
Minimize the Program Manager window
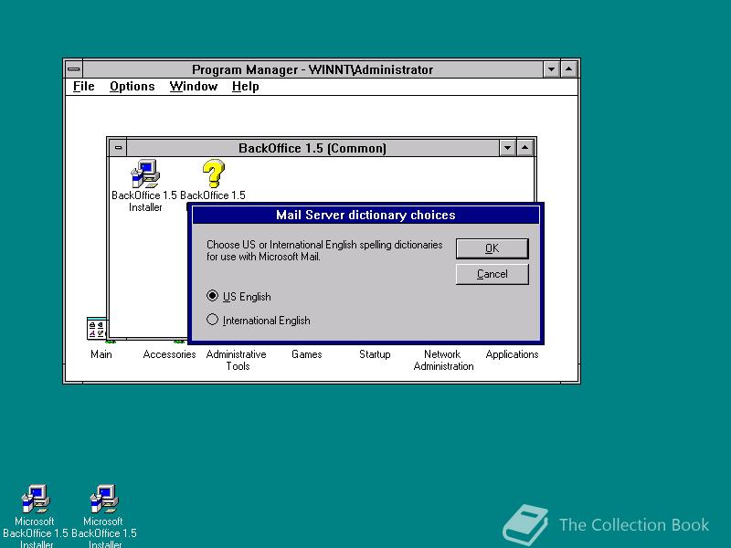[x=552, y=69]
